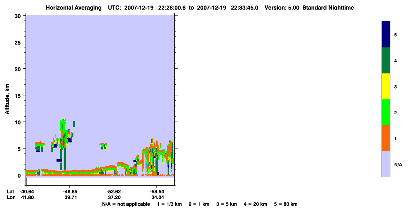The height and width of the screenshot is (213, 415).
Task: Click the yellow colorbar segment labeled 3
Action: point(386,86)
